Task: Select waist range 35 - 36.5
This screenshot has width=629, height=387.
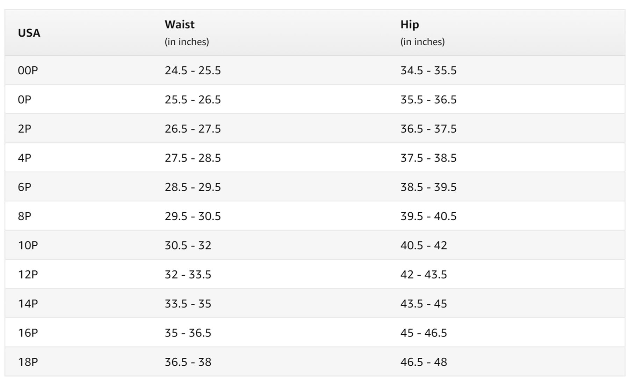Action: point(188,333)
